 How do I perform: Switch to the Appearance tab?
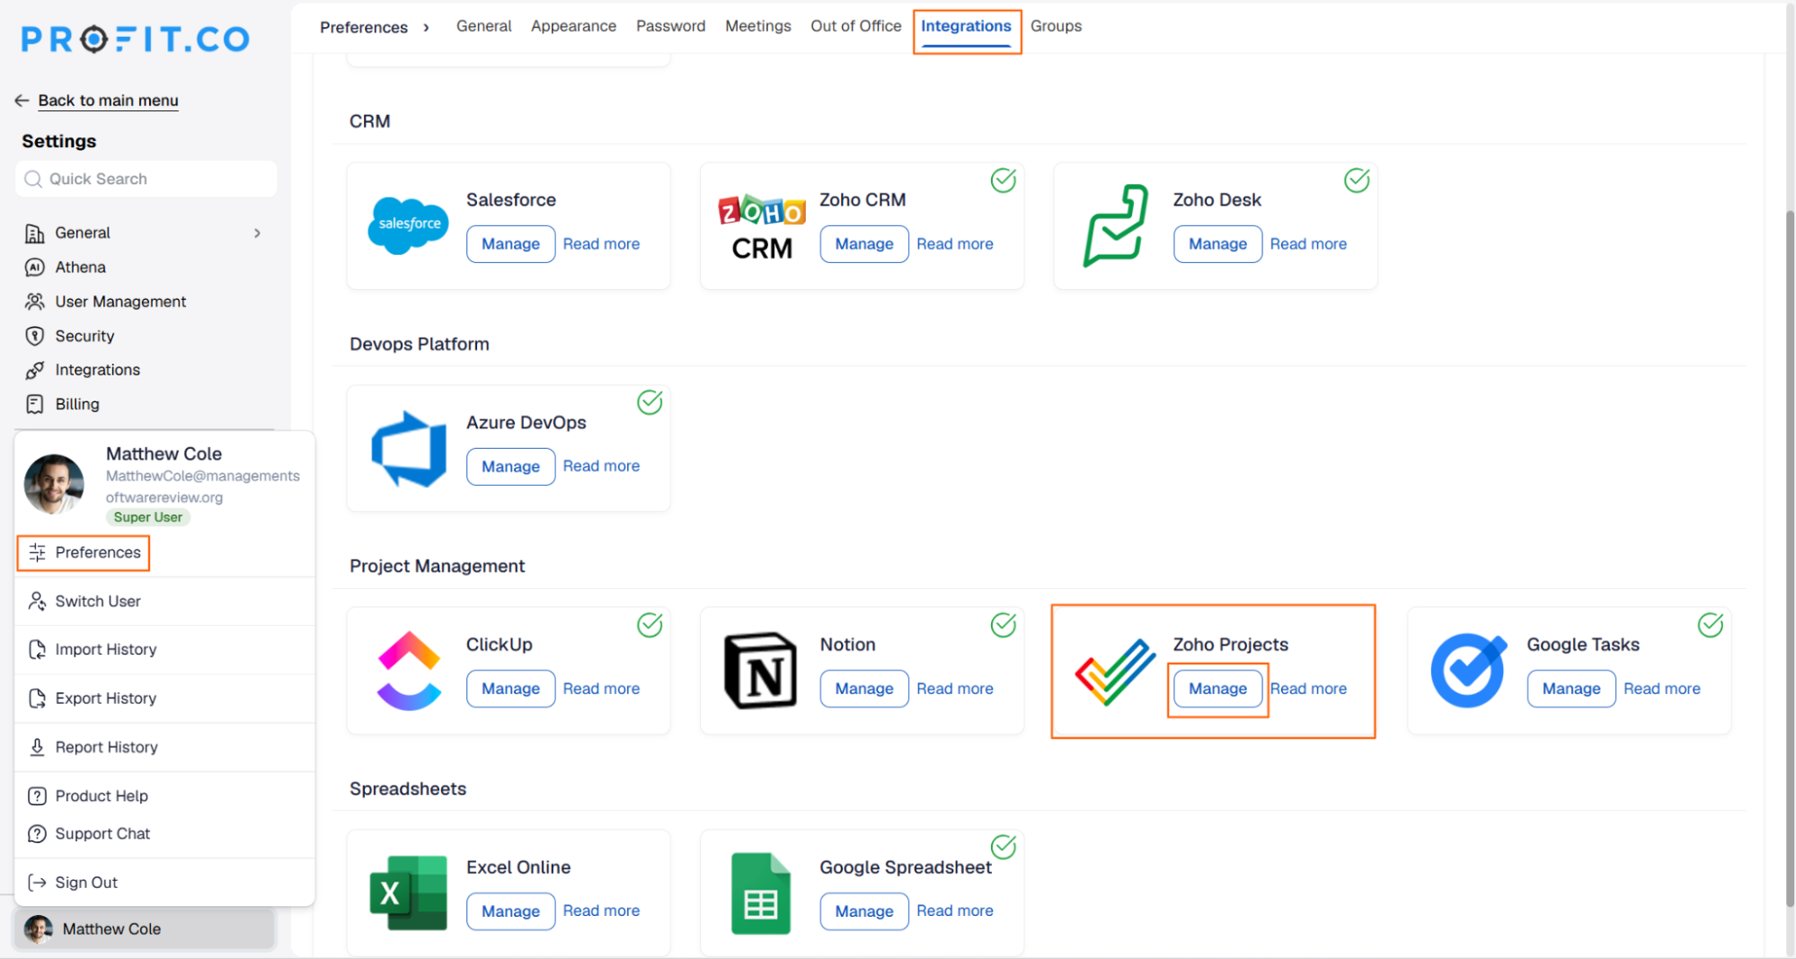573,26
